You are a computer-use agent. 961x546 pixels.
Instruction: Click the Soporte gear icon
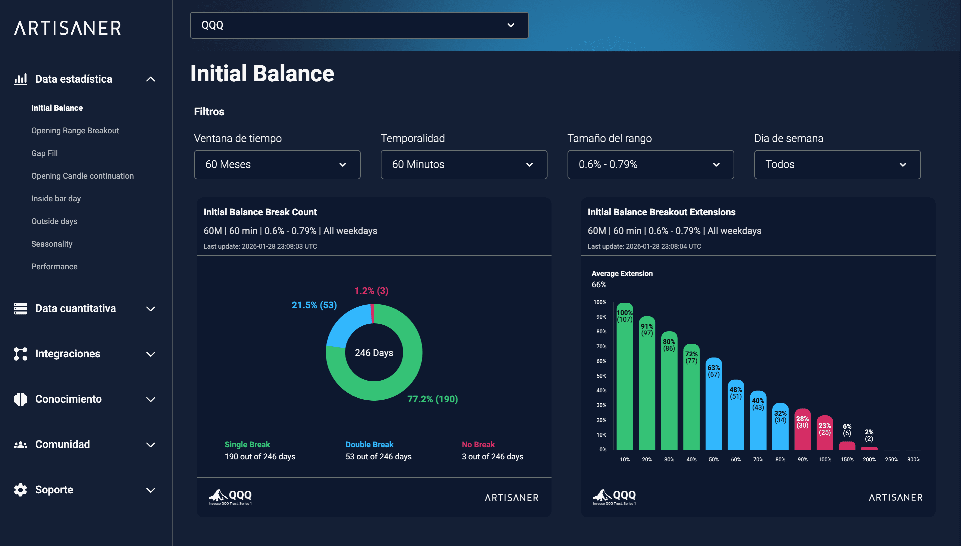coord(20,490)
